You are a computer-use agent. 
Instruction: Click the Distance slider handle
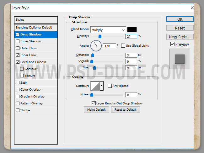[93, 55]
